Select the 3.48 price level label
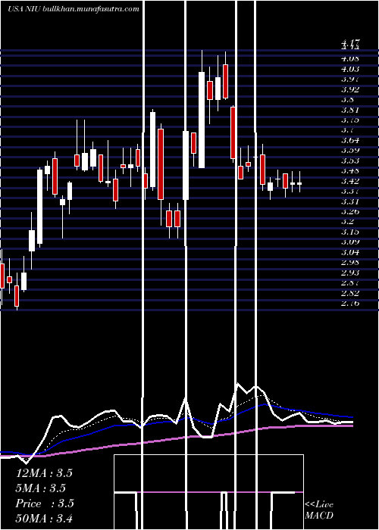Viewport: 379px width, 530px height. tap(350, 170)
